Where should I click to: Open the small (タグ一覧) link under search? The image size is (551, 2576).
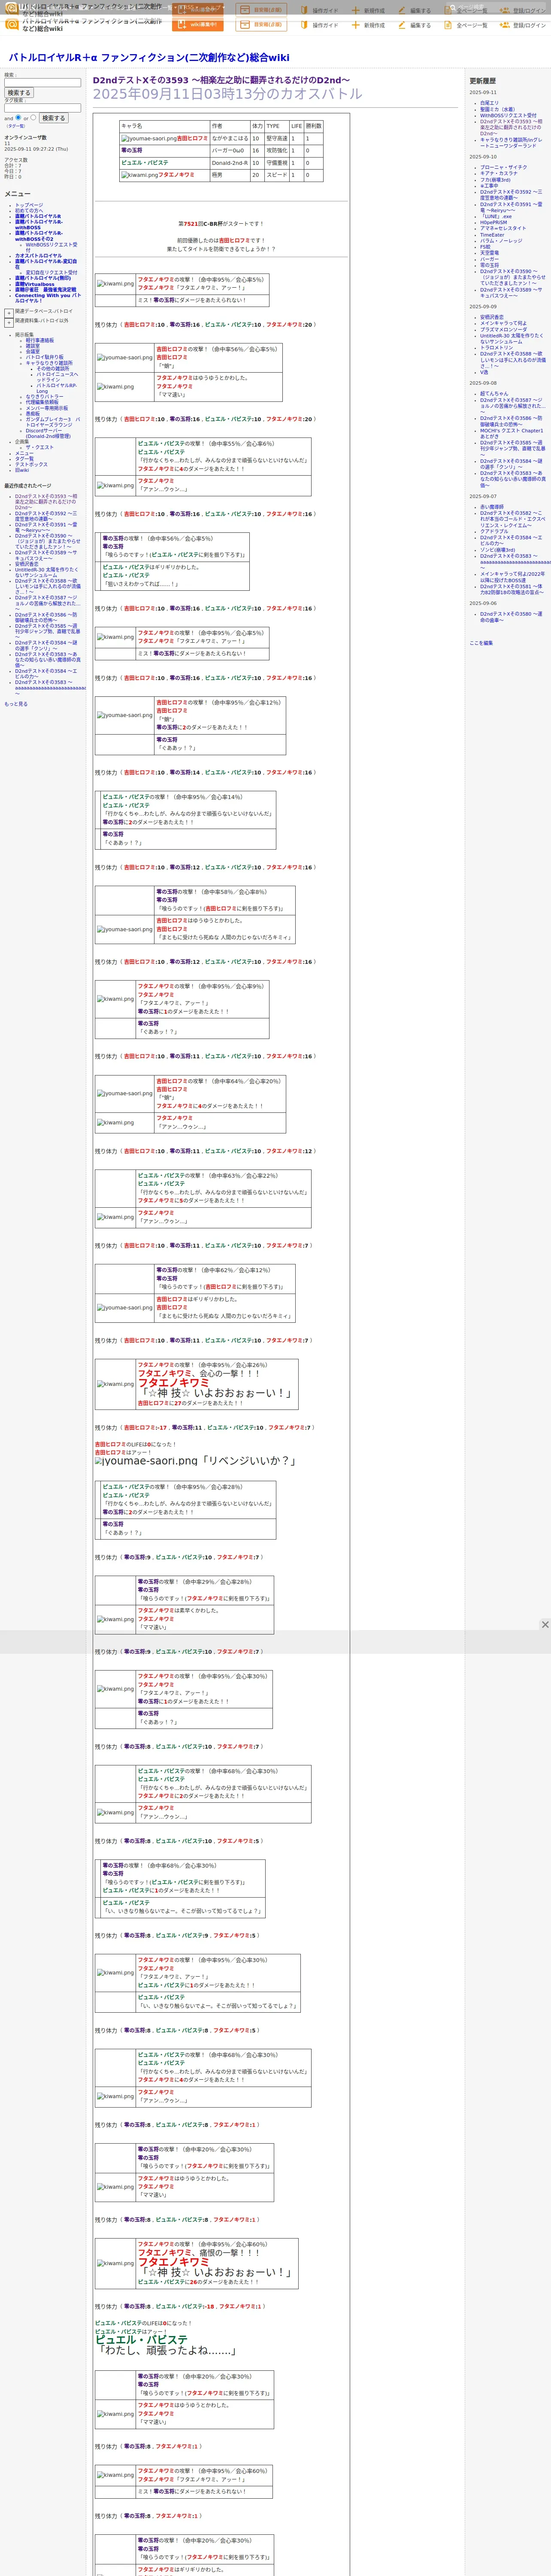point(15,126)
